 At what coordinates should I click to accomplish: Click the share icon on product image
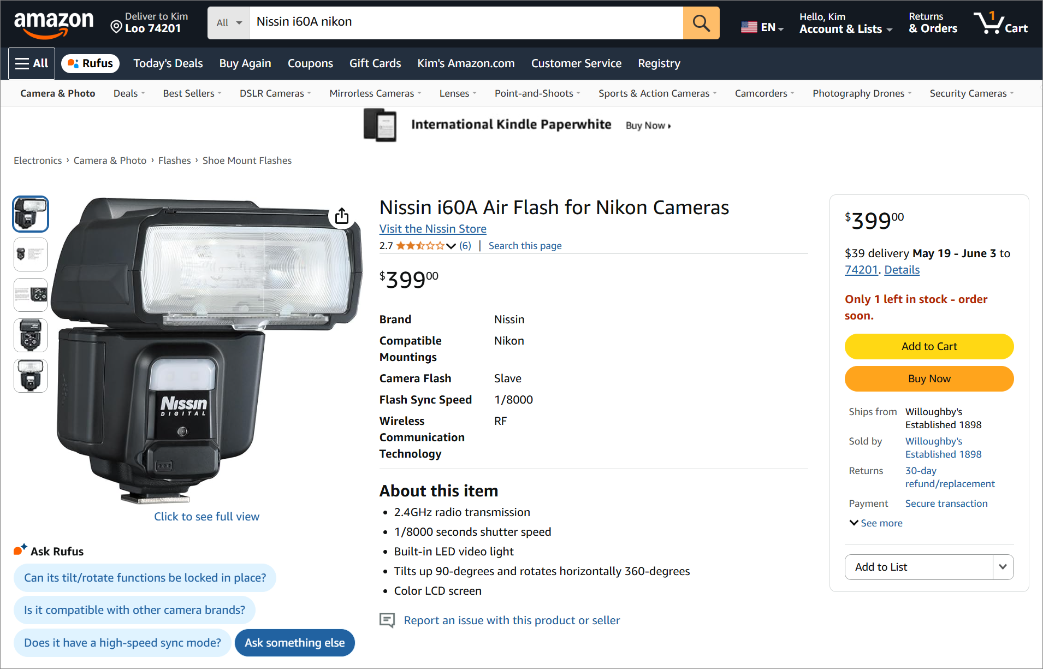[342, 216]
